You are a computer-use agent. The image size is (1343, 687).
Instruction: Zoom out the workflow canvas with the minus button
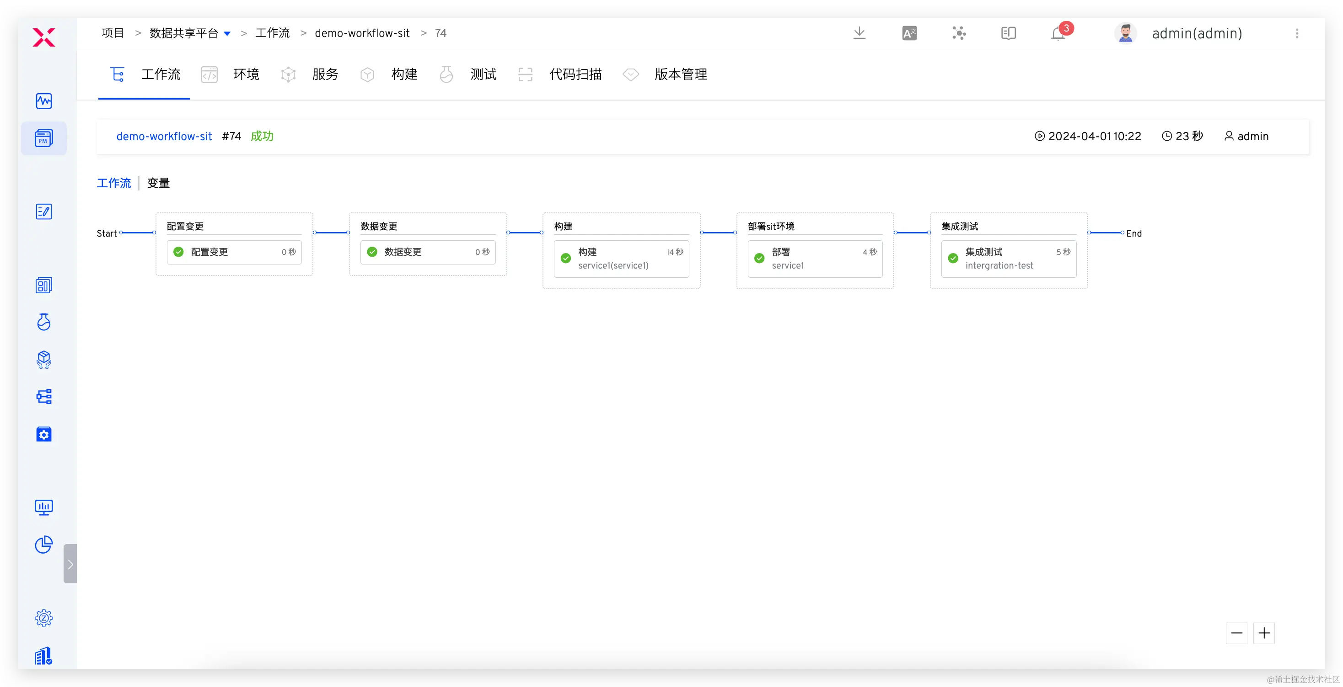pyautogui.click(x=1236, y=633)
